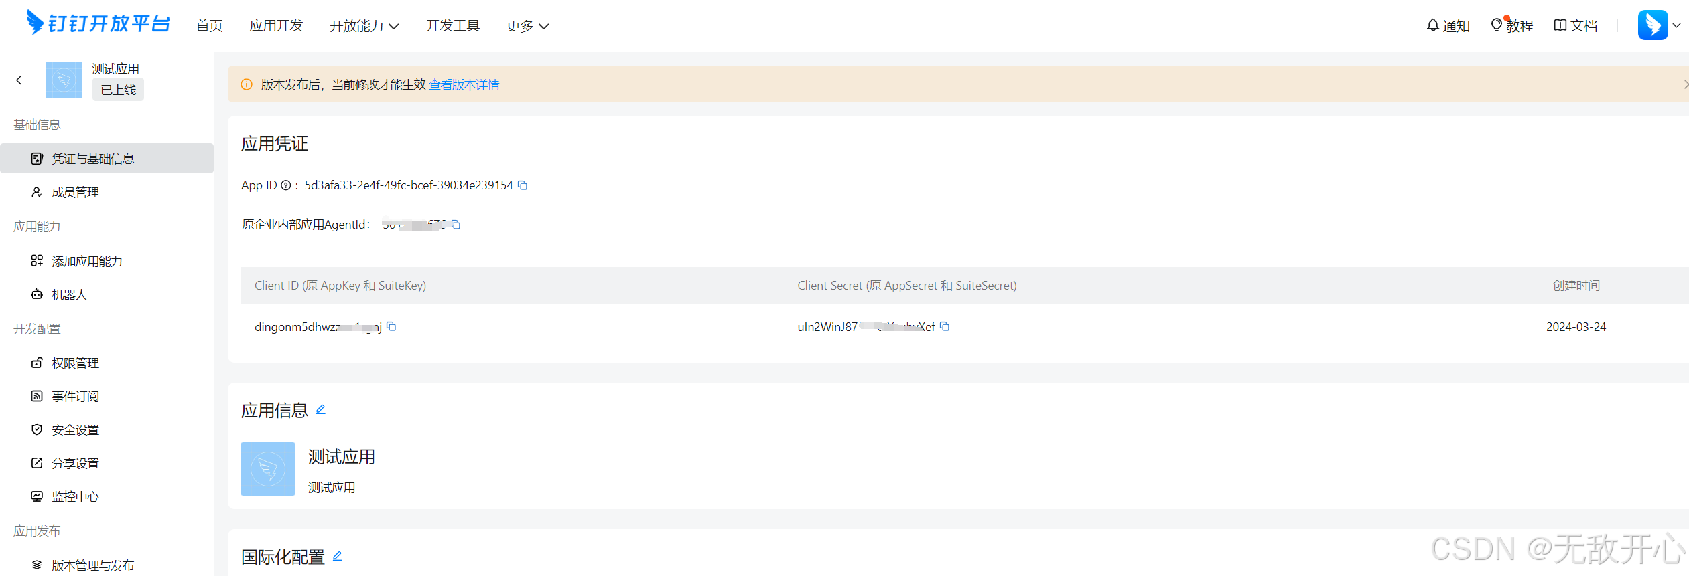This screenshot has height=576, width=1689.
Task: Click the Client ID value dingonm5dhwz
Action: 318,327
